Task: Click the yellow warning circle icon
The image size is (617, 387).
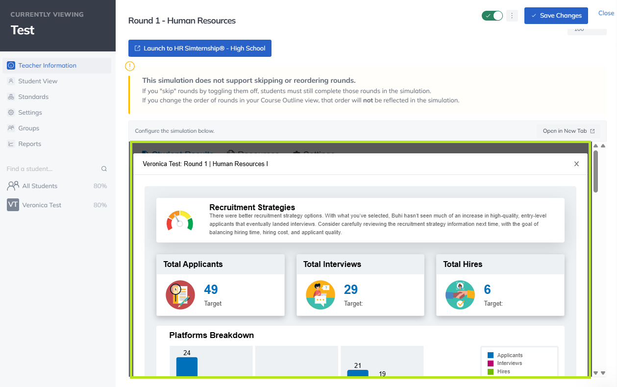Action: point(130,66)
